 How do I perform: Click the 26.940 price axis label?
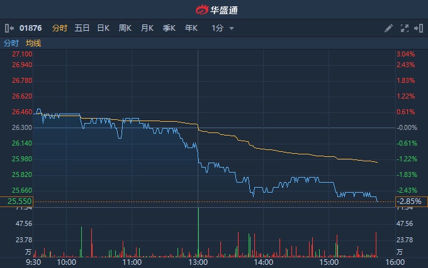pyautogui.click(x=22, y=65)
